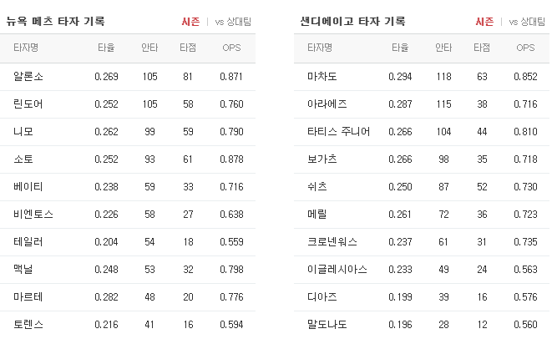Viewport: 552px width, 344px height.
Task: Open player 알론소 row
Action: pos(128,77)
